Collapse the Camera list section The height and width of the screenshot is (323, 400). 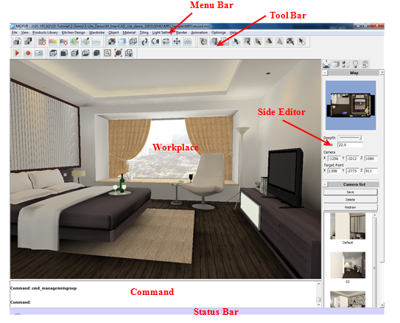click(325, 184)
